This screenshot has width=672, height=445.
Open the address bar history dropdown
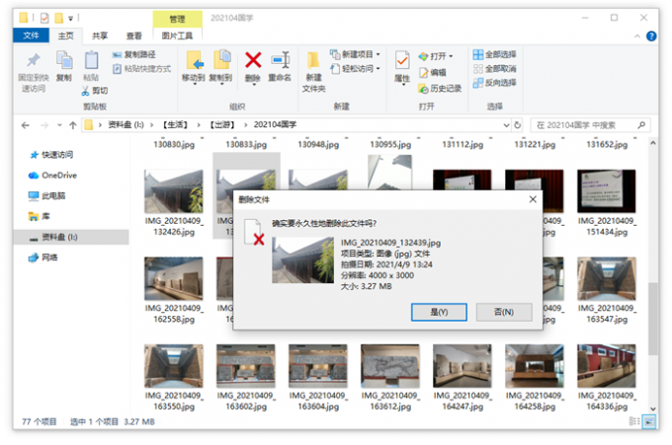point(506,125)
